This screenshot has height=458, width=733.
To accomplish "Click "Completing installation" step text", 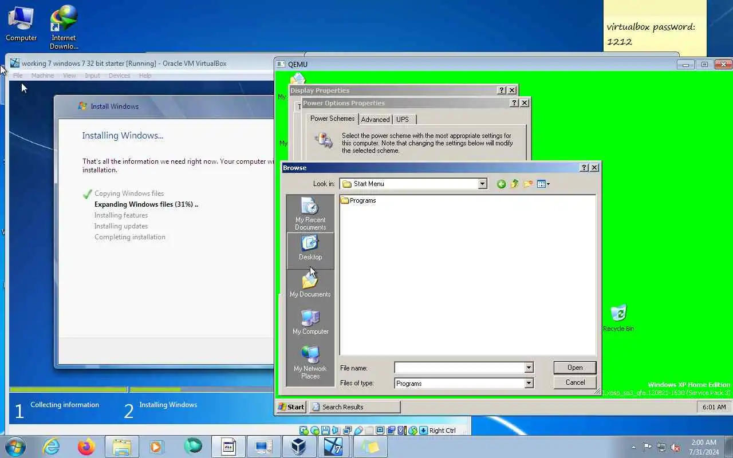I will pos(129,237).
